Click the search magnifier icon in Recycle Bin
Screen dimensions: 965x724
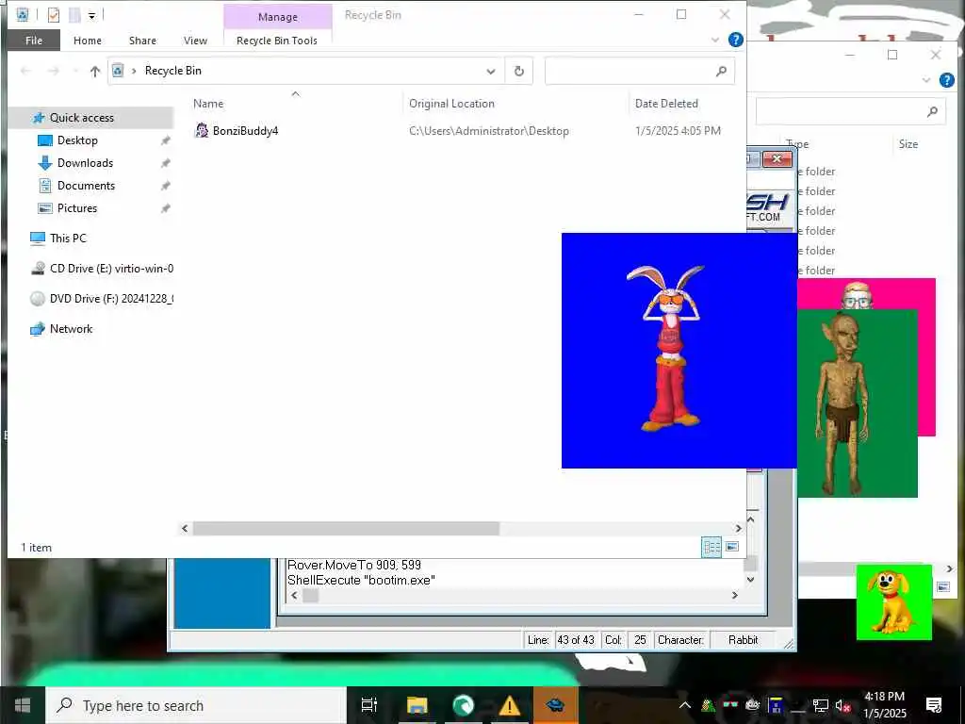click(x=721, y=72)
